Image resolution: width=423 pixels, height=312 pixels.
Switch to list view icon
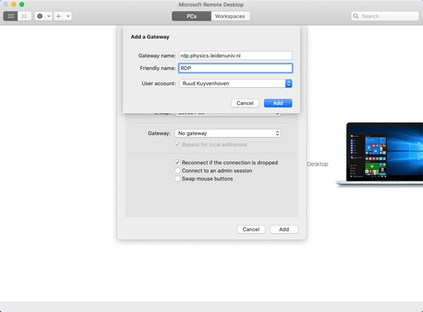[x=25, y=16]
